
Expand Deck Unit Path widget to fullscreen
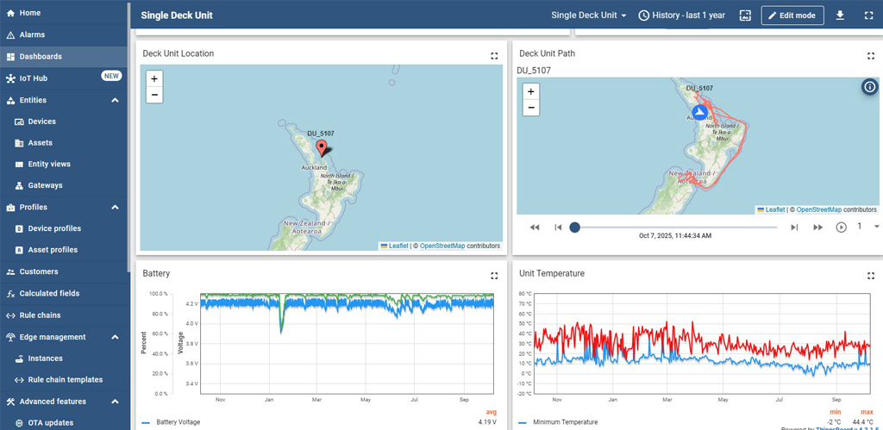tap(871, 56)
